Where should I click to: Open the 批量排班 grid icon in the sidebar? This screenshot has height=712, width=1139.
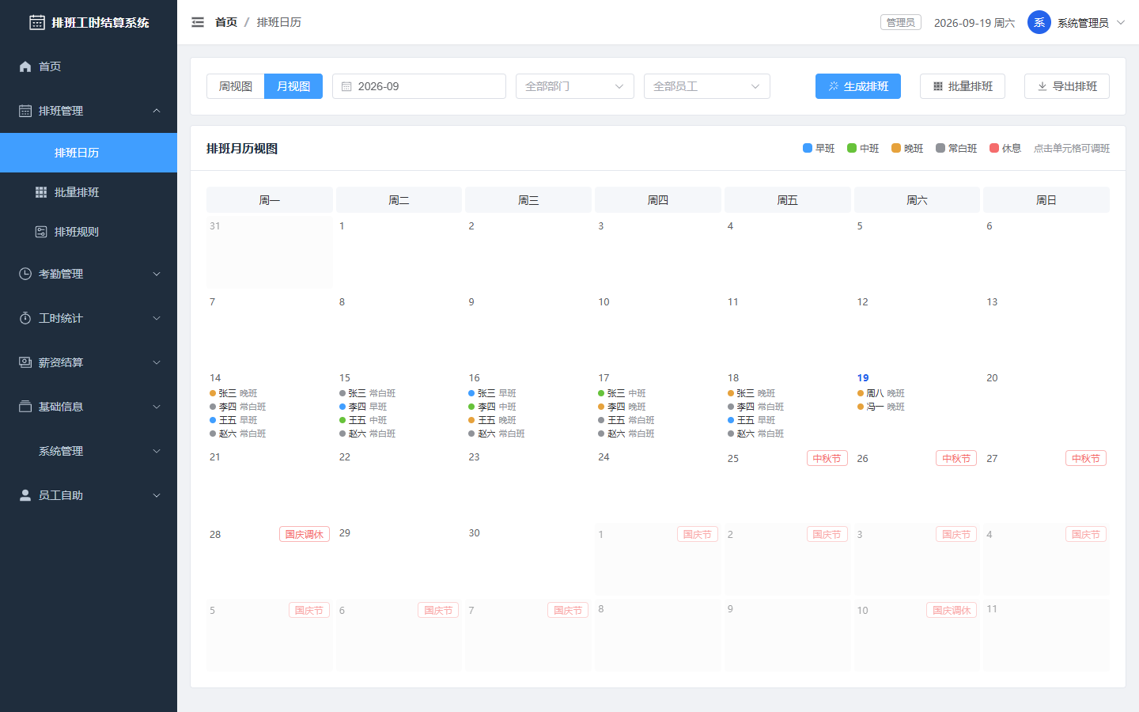pos(41,192)
